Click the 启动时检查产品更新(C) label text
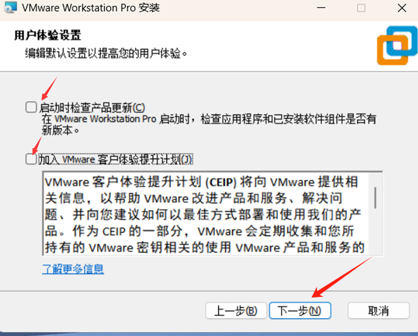Screen dimensions: 418x336 pyautogui.click(x=92, y=108)
